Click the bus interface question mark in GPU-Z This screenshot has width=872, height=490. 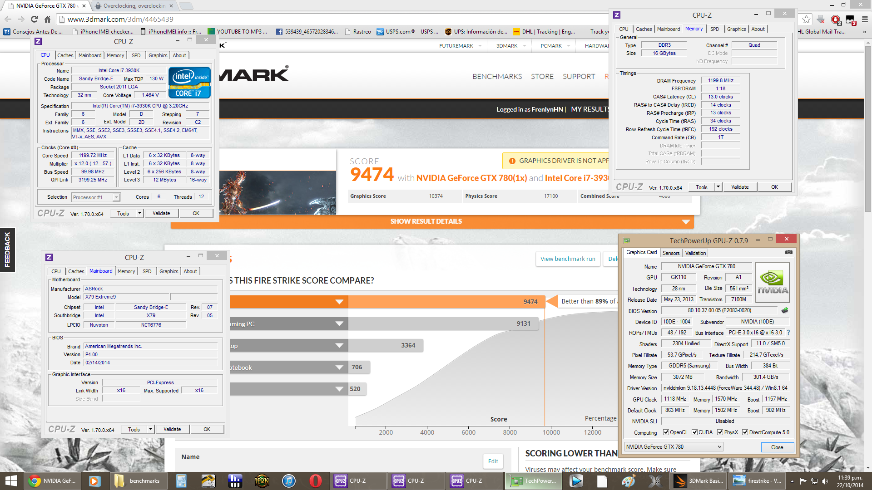[788, 333]
